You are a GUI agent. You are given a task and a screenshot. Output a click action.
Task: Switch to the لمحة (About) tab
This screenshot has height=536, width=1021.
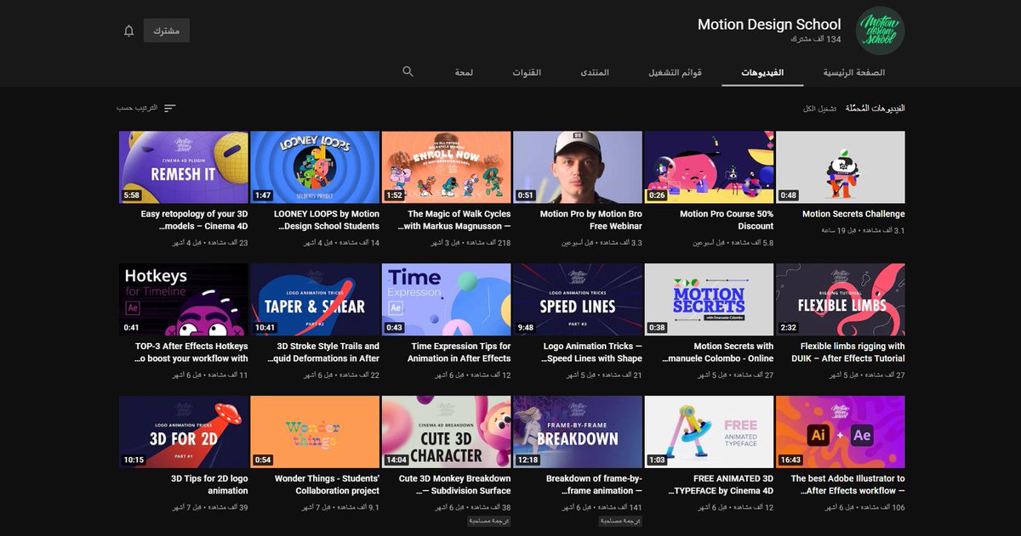(464, 73)
